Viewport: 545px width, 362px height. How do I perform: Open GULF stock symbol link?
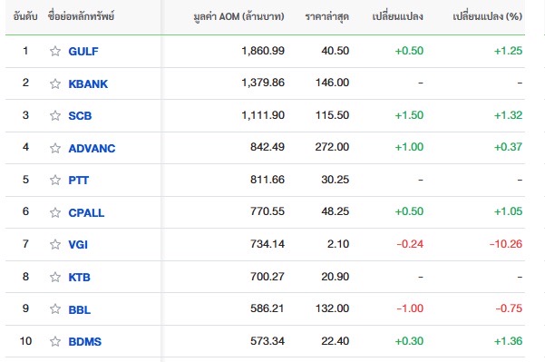(x=83, y=52)
